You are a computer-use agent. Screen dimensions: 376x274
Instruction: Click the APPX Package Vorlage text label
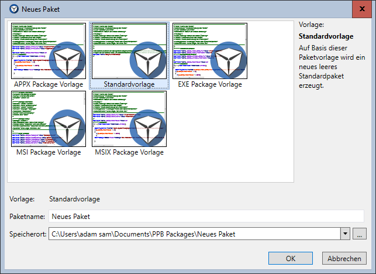tap(49, 84)
